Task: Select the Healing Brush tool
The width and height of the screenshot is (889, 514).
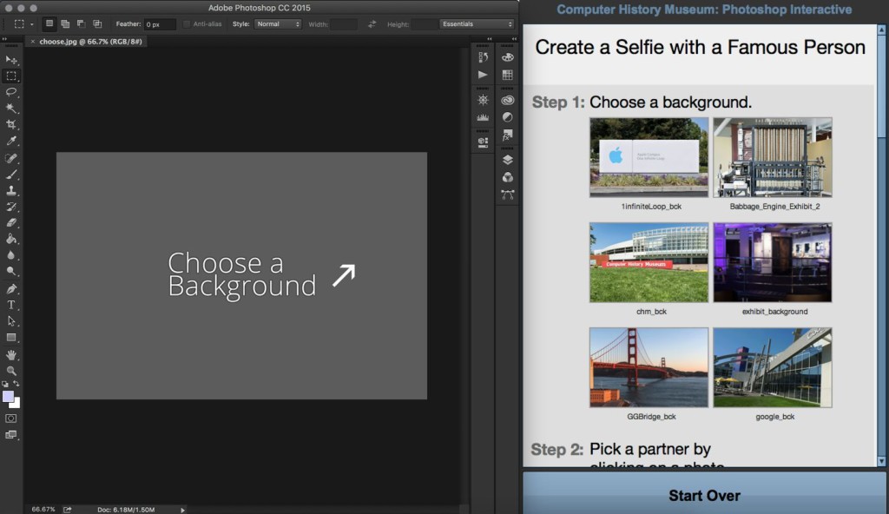Action: 10,158
